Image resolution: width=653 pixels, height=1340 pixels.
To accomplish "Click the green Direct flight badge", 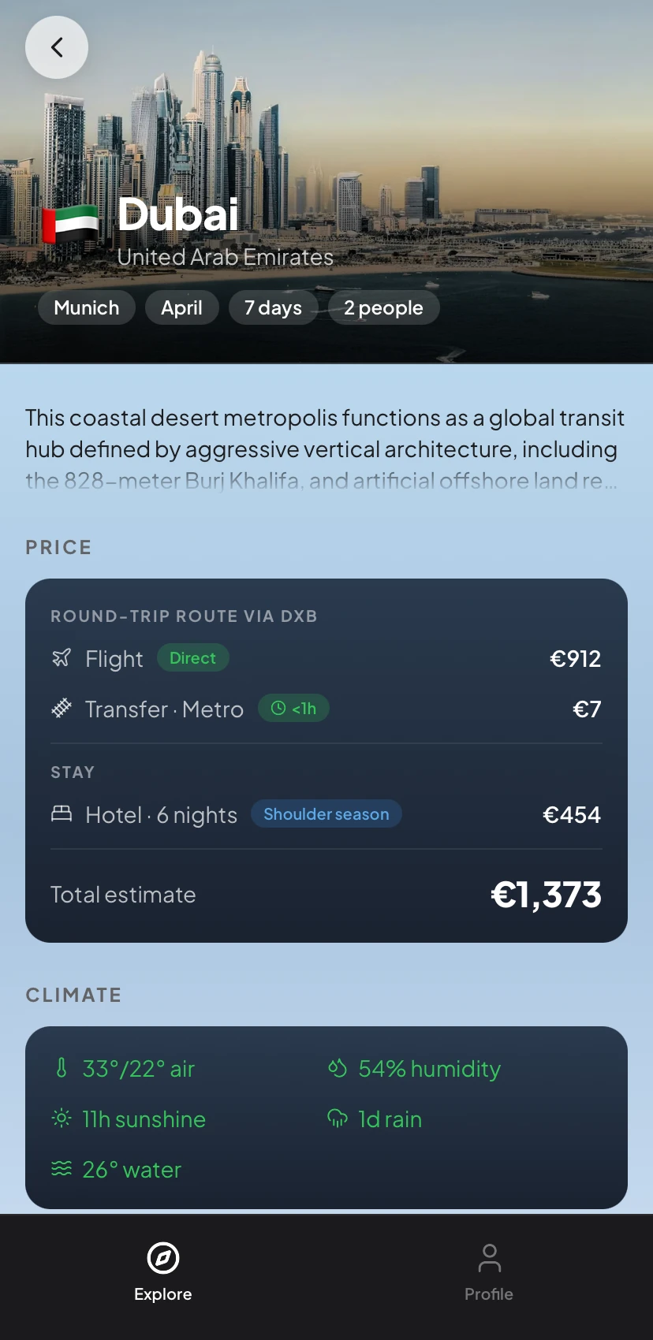I will pos(193,658).
